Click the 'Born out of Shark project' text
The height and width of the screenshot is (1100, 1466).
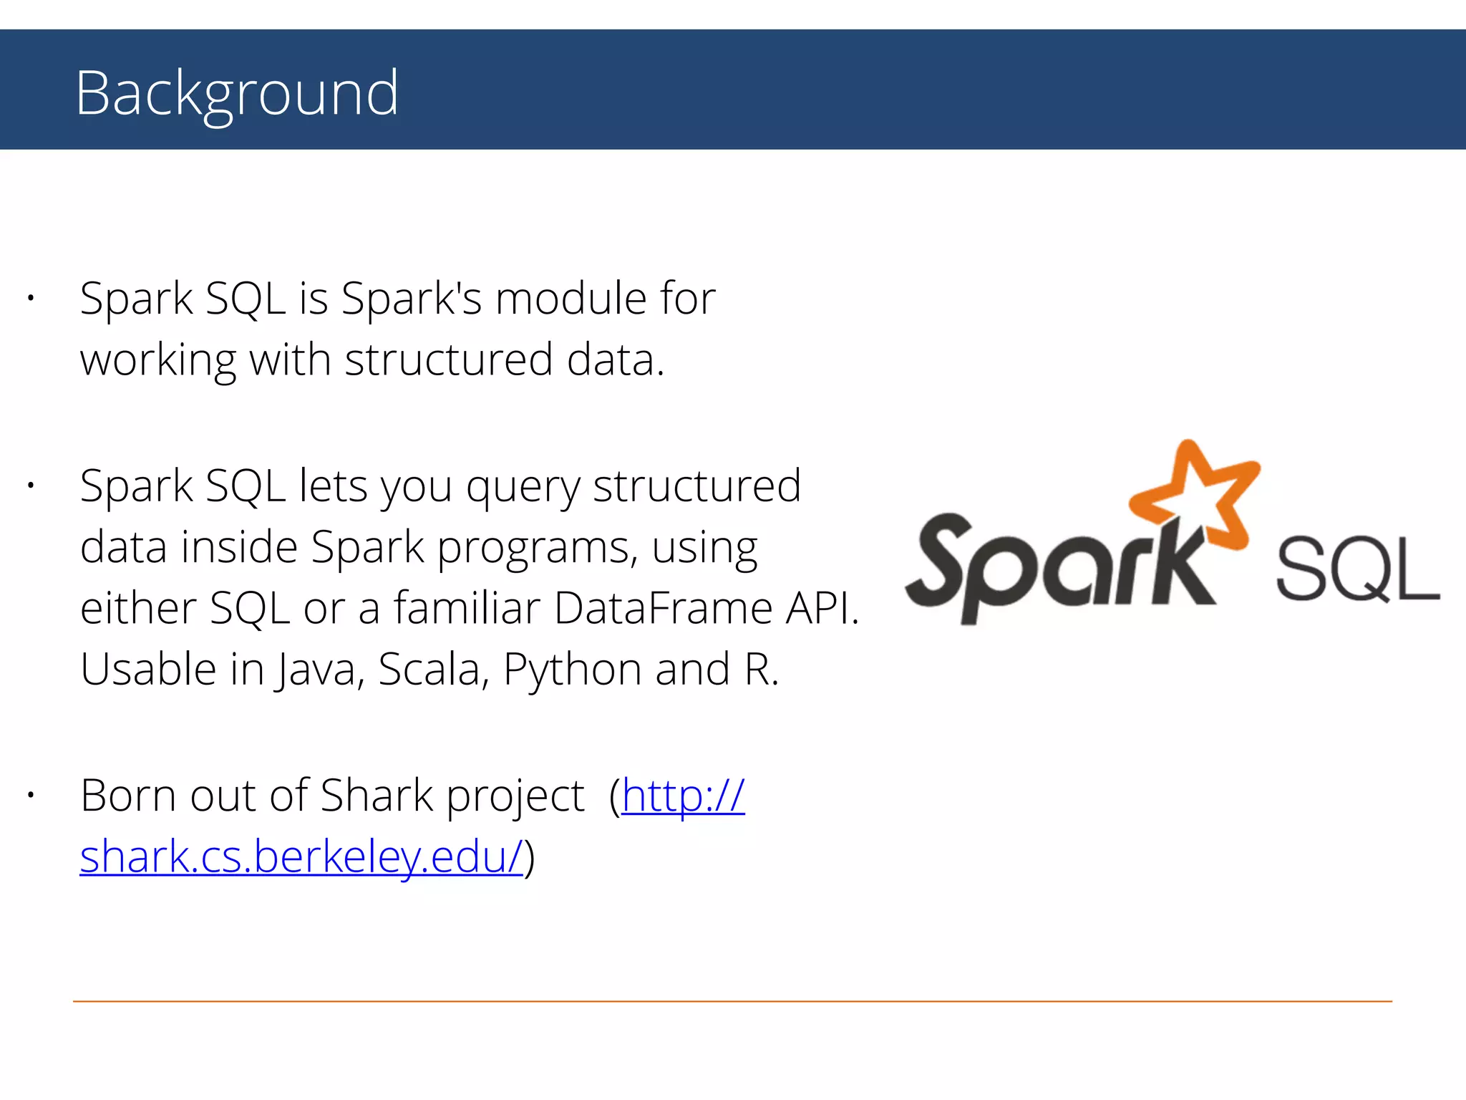pyautogui.click(x=332, y=796)
